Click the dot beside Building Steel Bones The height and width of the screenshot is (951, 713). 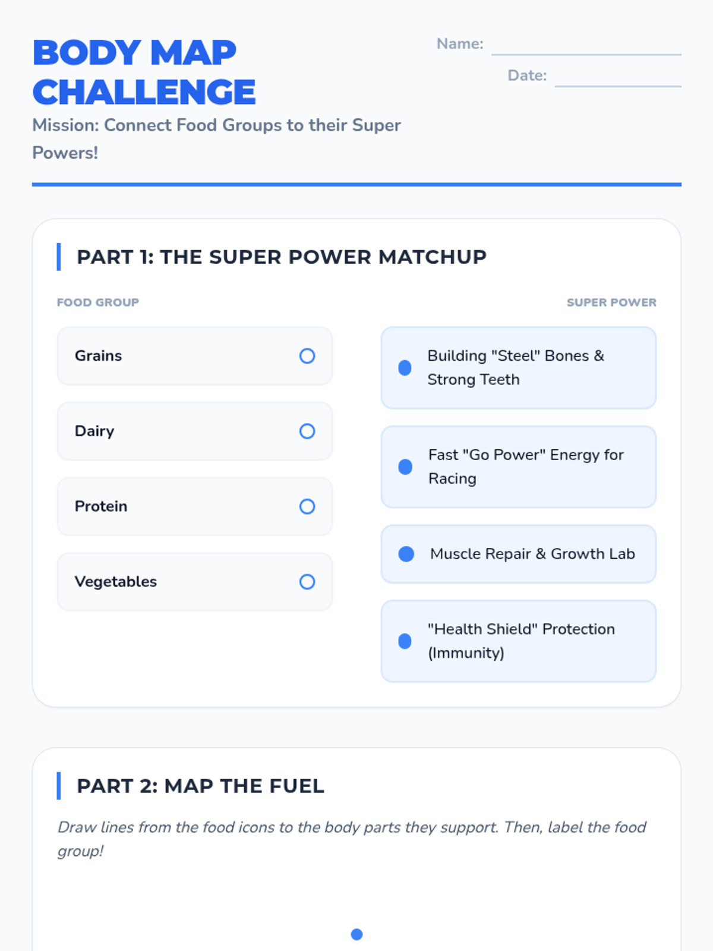point(405,368)
